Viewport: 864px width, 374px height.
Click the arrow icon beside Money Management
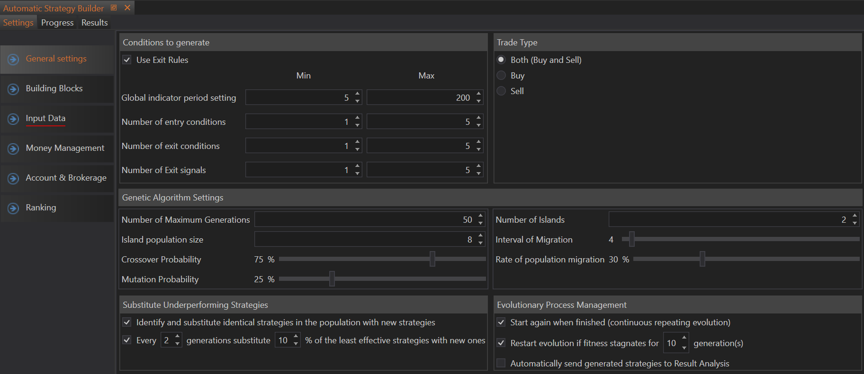click(13, 148)
